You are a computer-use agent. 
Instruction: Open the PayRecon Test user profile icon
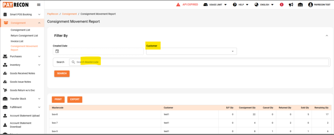(311, 5)
